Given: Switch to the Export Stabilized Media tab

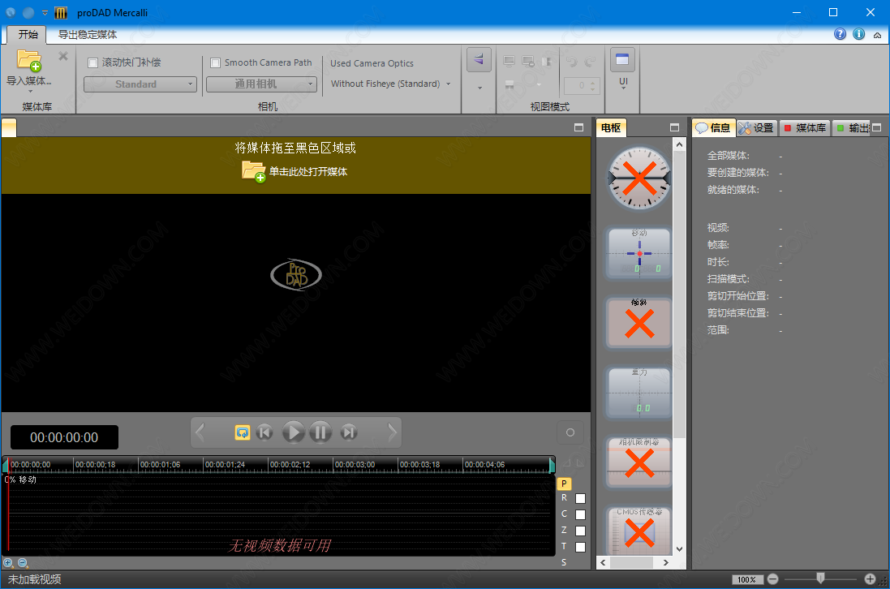Looking at the screenshot, I should (88, 35).
